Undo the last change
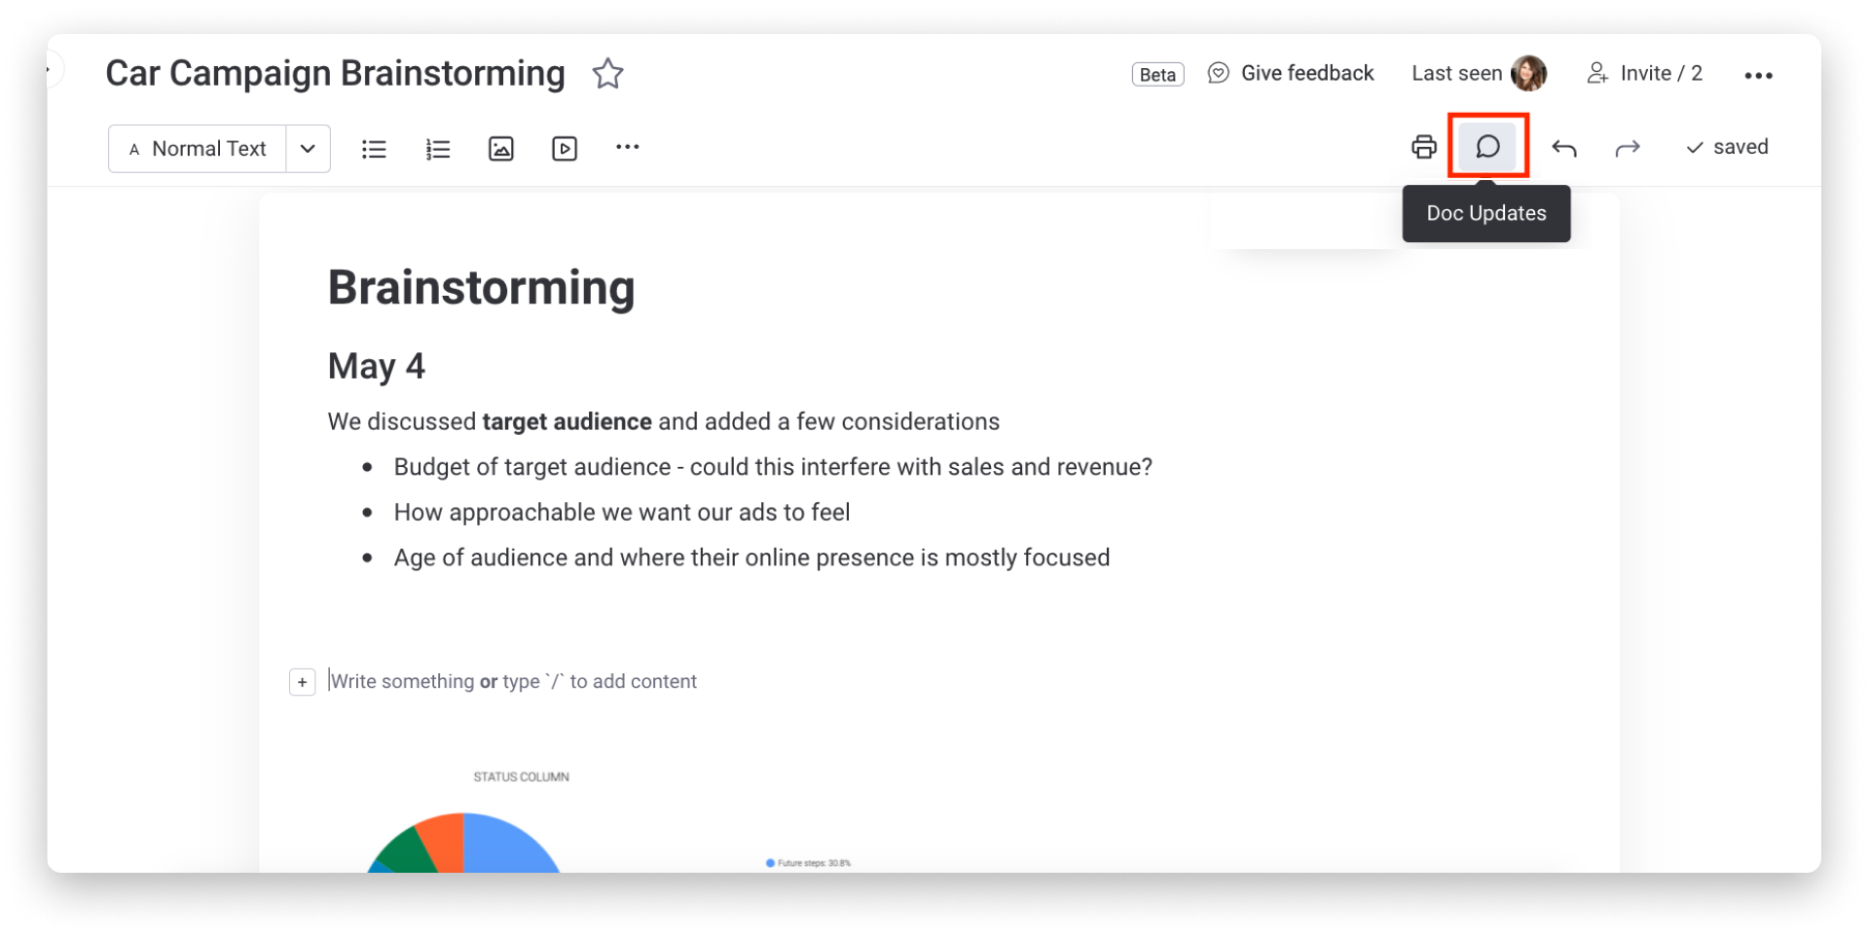The image size is (1869, 936). click(x=1564, y=148)
